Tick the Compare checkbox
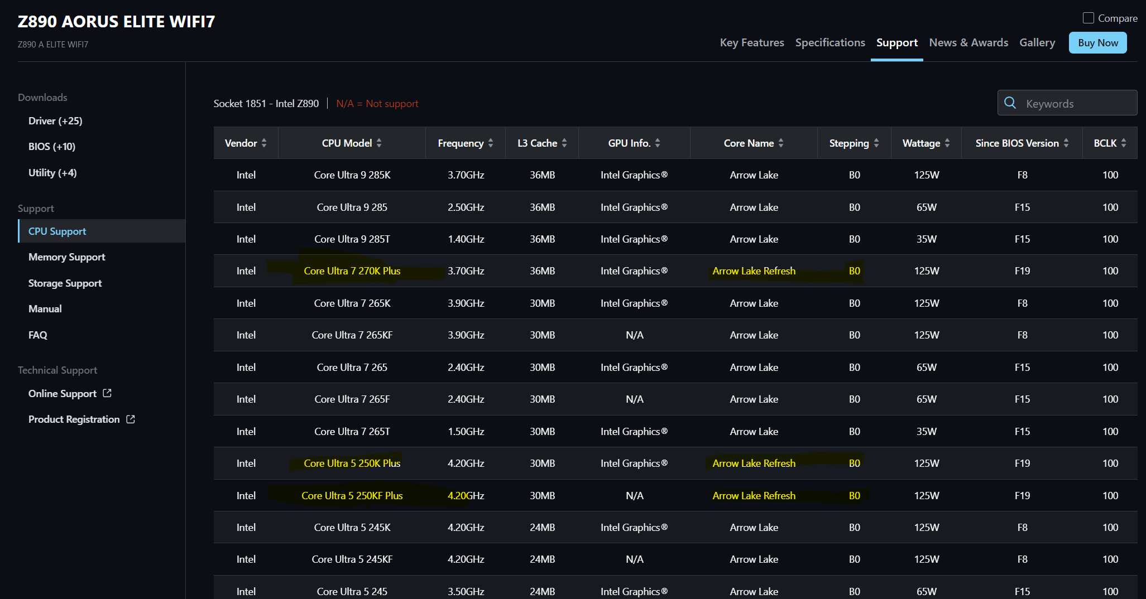Screen dimensions: 1146x599 coord(1088,18)
